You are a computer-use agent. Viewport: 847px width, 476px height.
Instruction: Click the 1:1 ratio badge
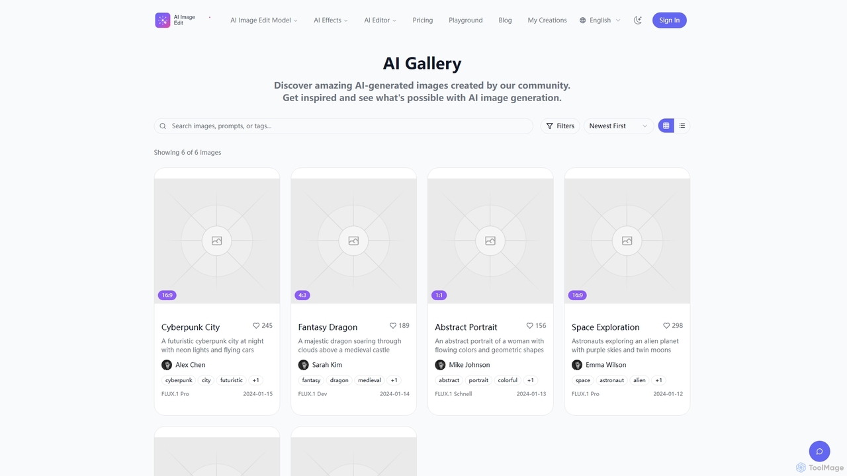[x=439, y=296]
